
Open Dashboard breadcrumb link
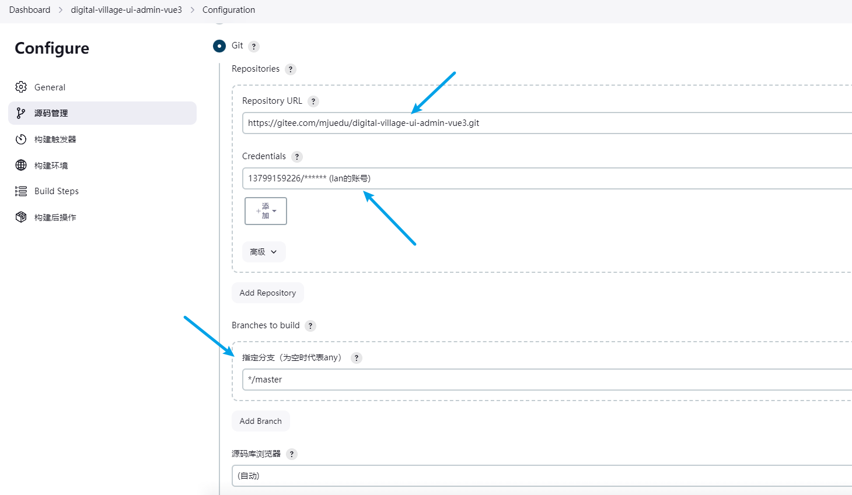pyautogui.click(x=30, y=10)
